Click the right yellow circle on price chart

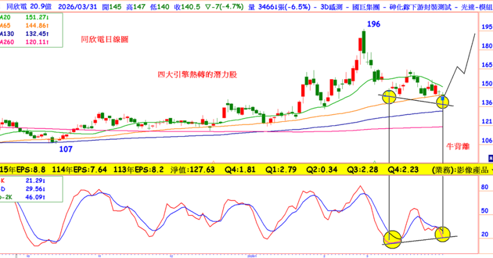pos(443,102)
